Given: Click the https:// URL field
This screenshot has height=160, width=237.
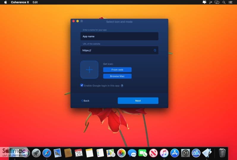Looking at the screenshot, I should [119, 50].
